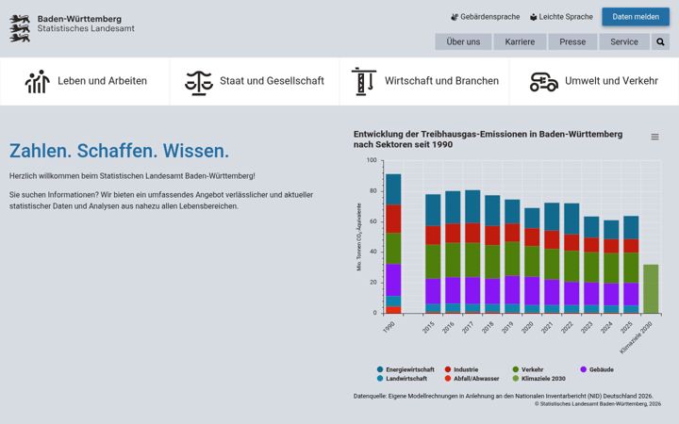Click the people icon for Leben und Arbeiten

tap(37, 81)
